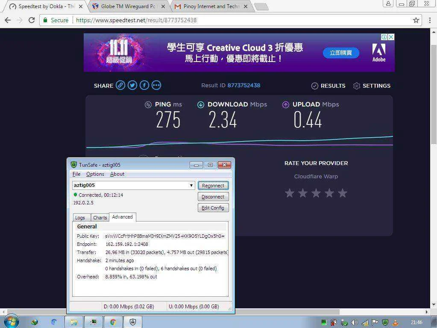Open TunSafe Options menu
437x328 pixels.
[x=95, y=174]
